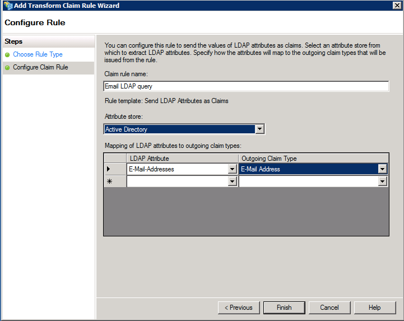Click green bullet beside Configure Claim Rule
The height and width of the screenshot is (321, 404).
[x=7, y=68]
